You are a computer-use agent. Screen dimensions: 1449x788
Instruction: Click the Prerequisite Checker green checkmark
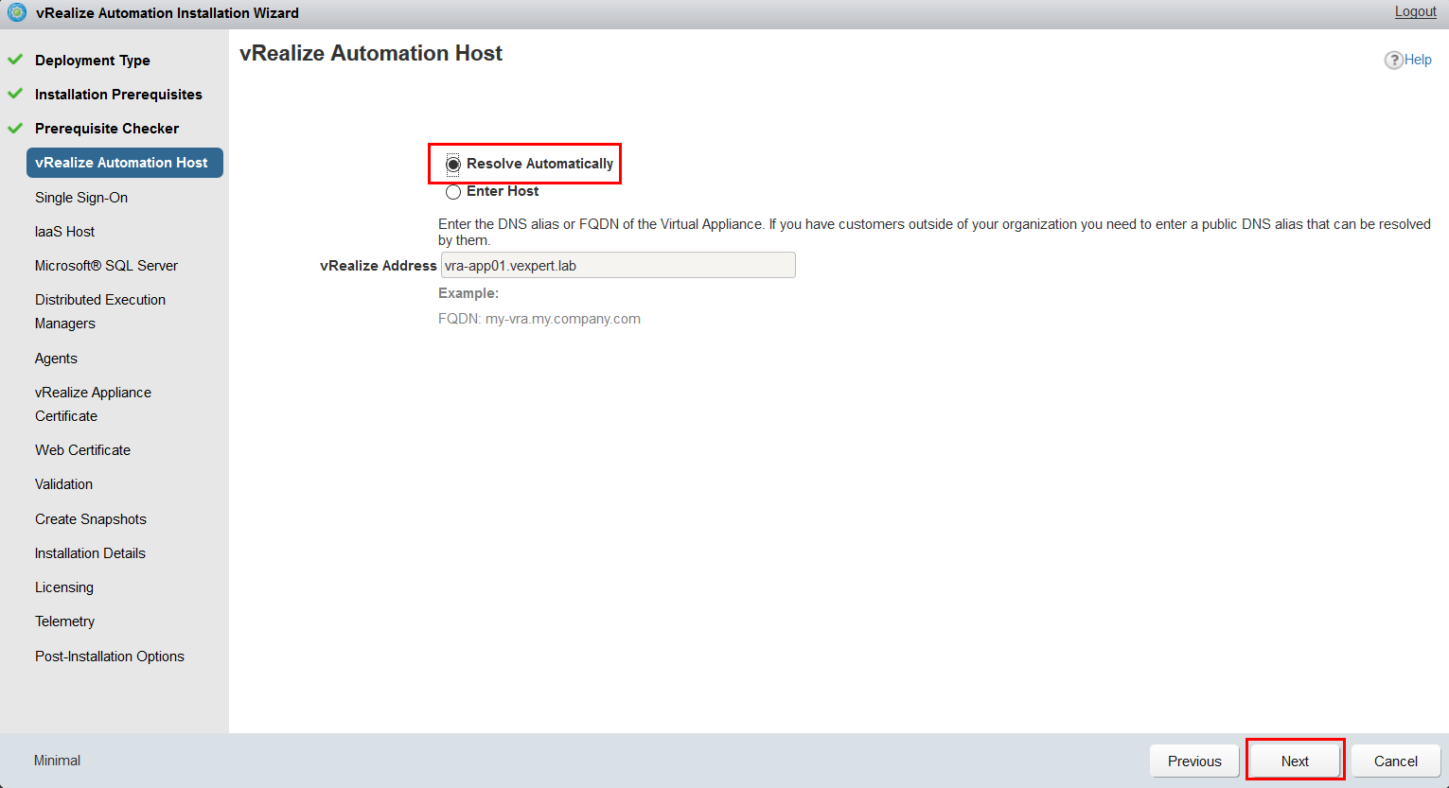click(x=15, y=128)
